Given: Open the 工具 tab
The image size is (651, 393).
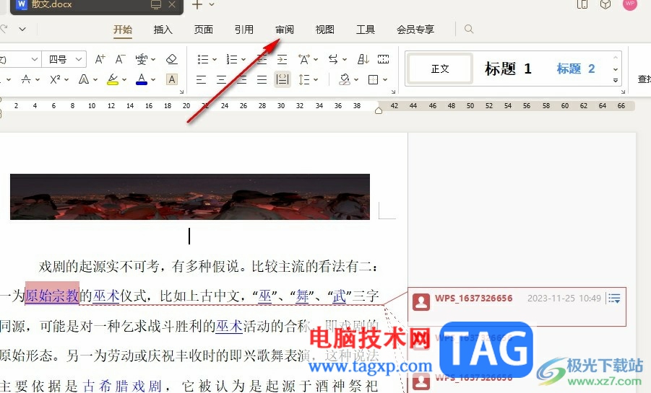Looking at the screenshot, I should click(366, 30).
